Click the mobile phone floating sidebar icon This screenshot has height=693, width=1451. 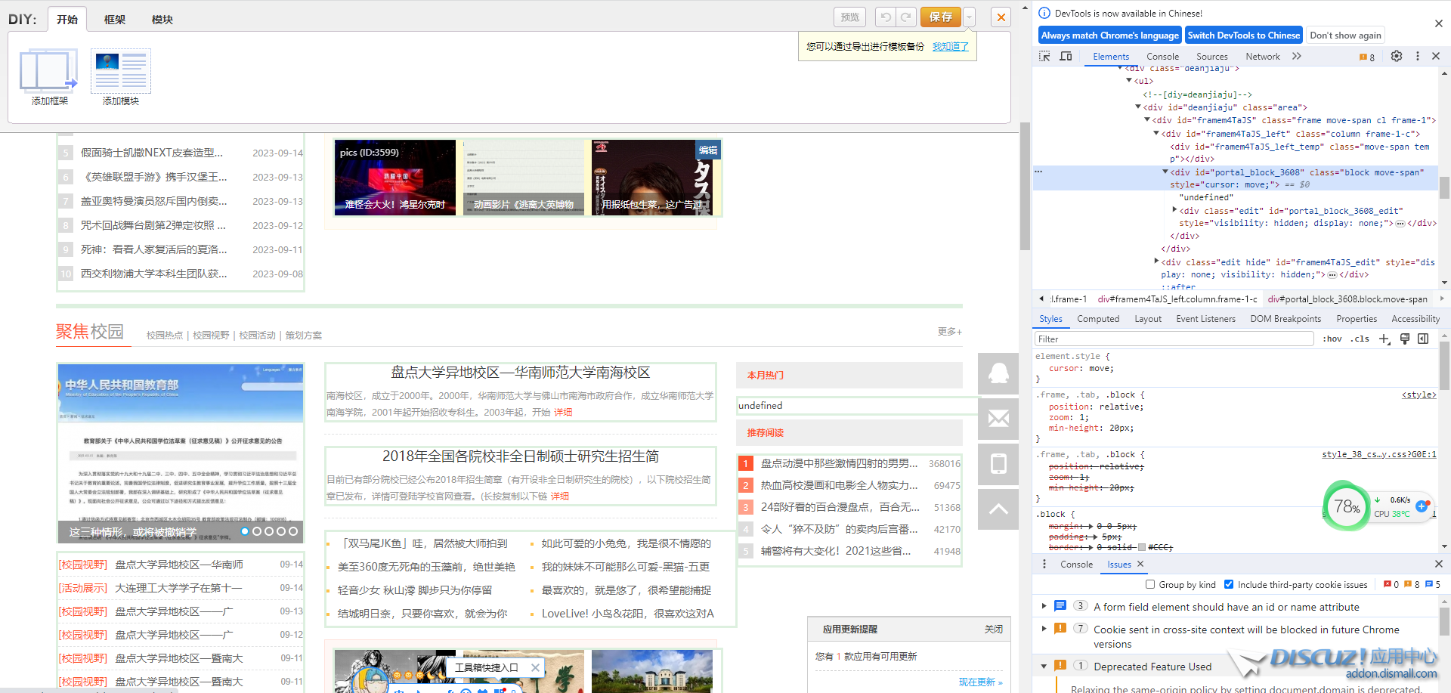(x=998, y=464)
